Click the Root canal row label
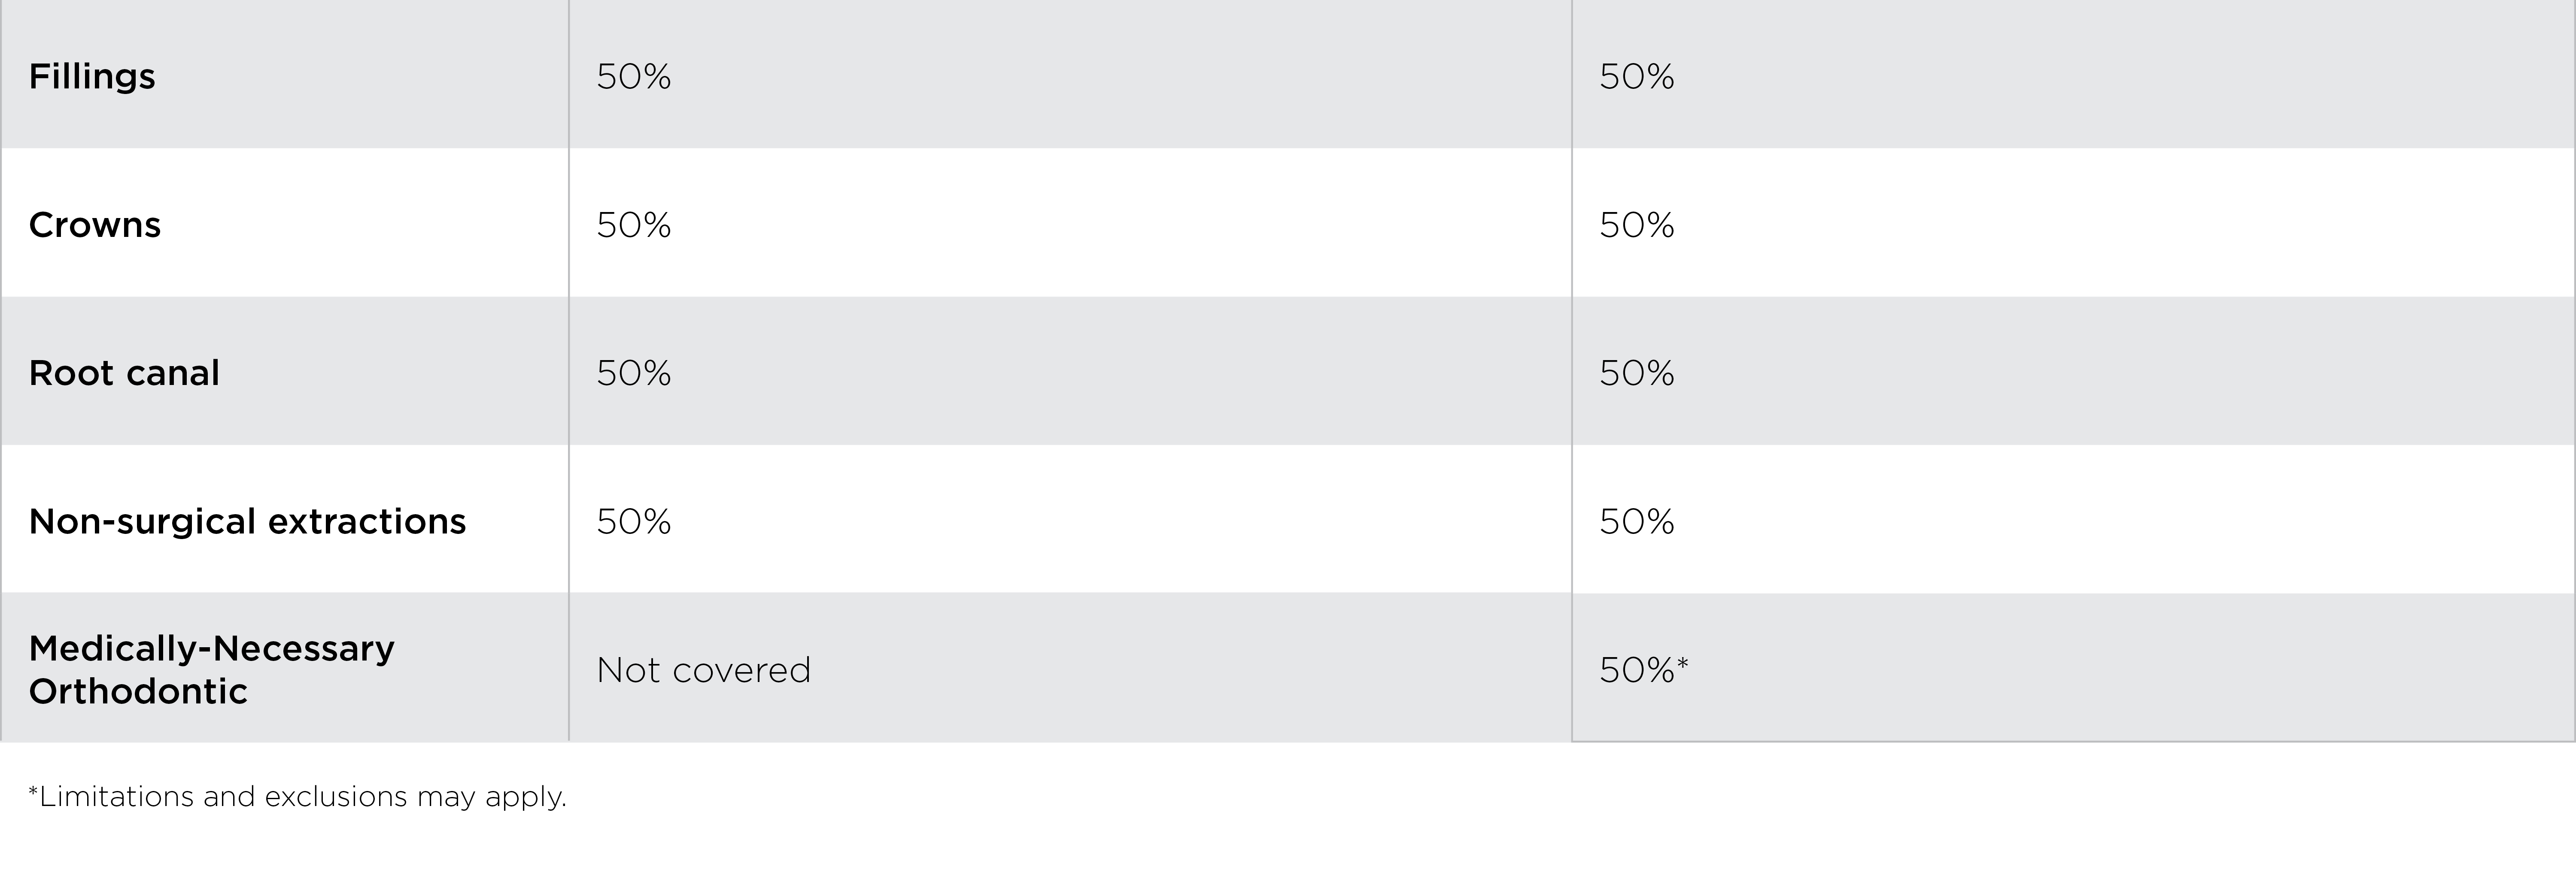 [x=124, y=373]
